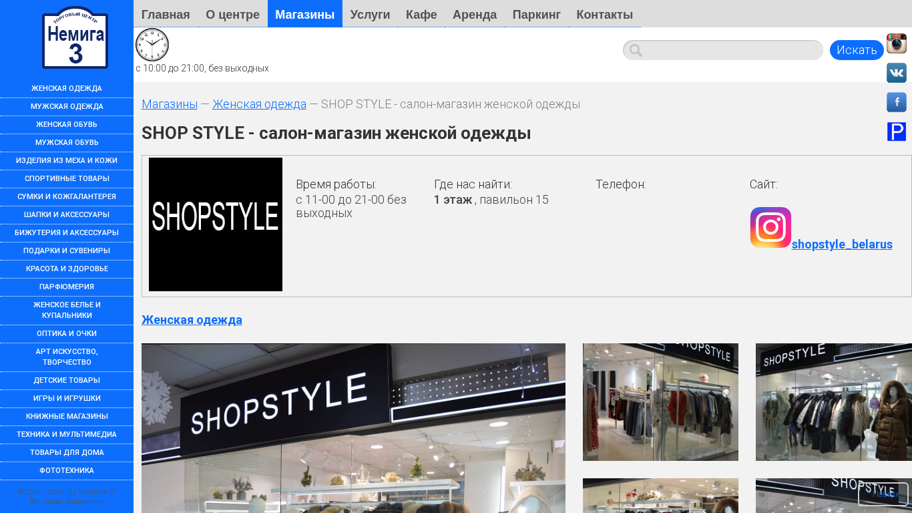Open СУМКИ И КОЖГАЛАНТЕРЕЯ category
The image size is (912, 513).
coord(67,197)
